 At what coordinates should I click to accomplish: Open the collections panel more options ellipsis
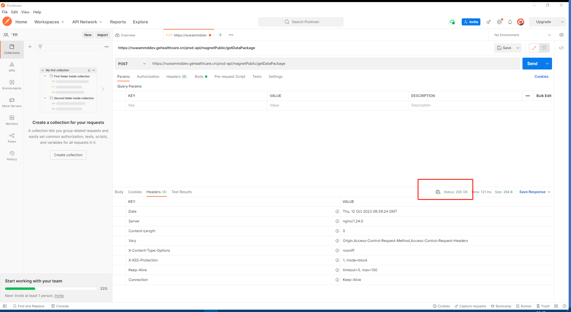pyautogui.click(x=107, y=47)
